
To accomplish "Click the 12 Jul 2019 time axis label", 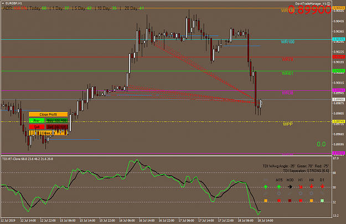I will [8, 221].
